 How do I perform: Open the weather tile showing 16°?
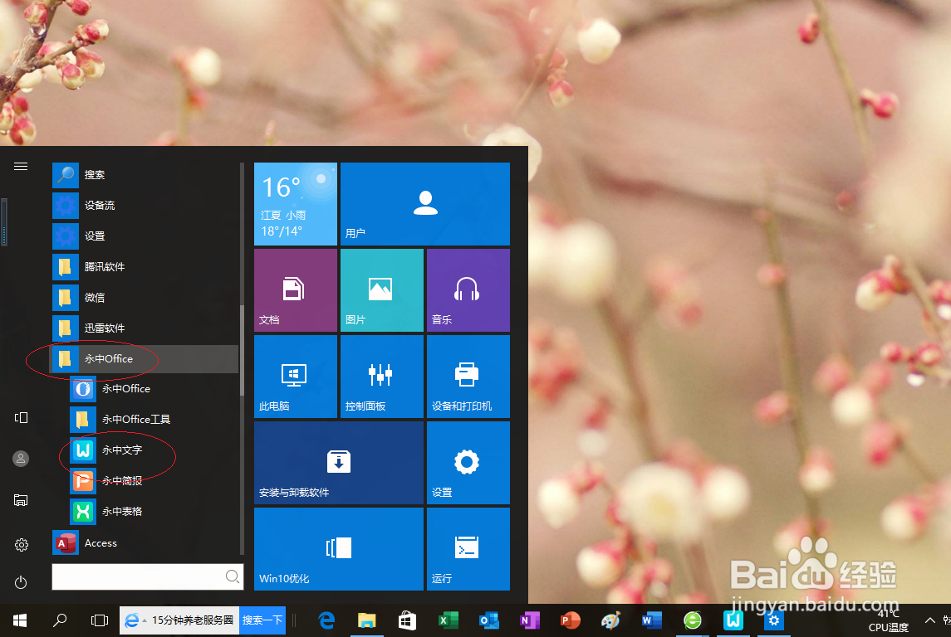coord(296,204)
